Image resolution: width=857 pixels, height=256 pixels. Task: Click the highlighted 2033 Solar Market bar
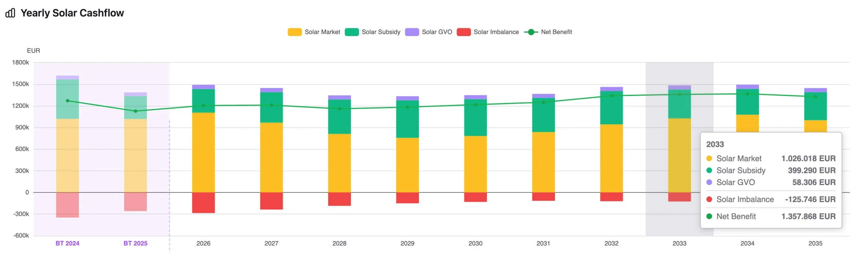click(680, 155)
